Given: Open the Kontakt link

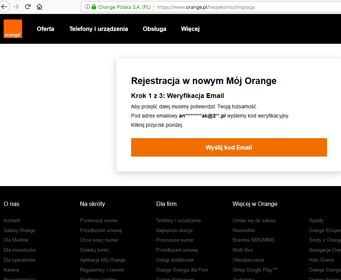Looking at the screenshot, I should click(12, 220).
